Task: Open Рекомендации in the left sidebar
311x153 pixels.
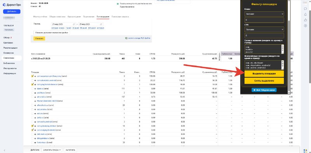Action: pos(10,48)
